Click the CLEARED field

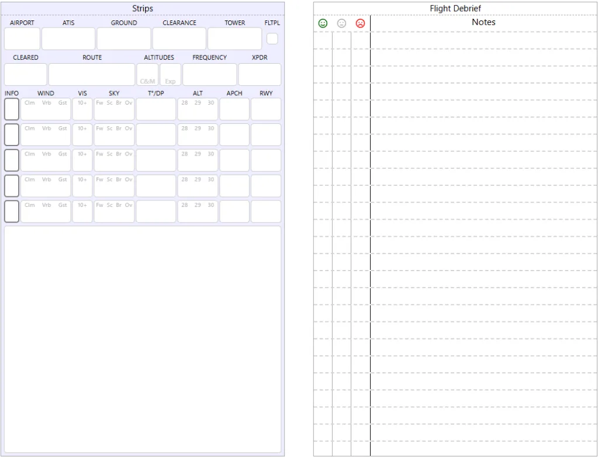point(26,75)
